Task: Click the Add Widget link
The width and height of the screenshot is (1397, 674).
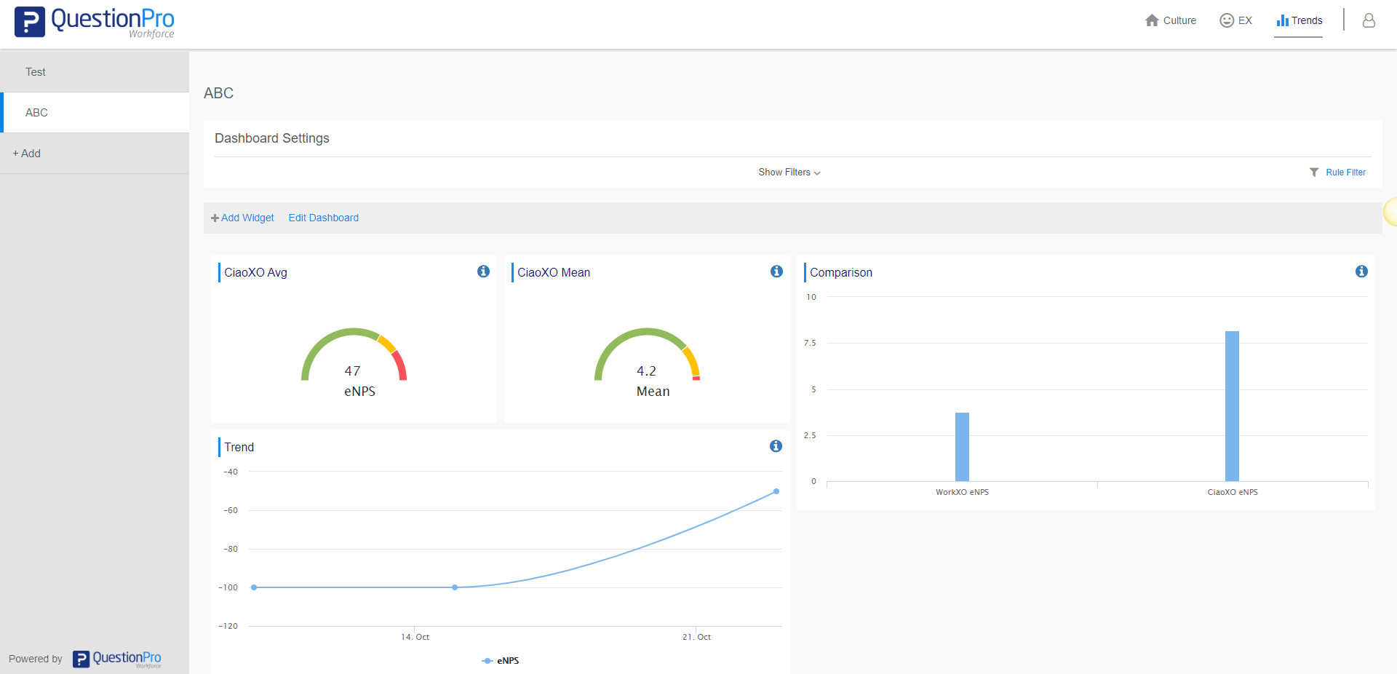Action: (x=243, y=218)
